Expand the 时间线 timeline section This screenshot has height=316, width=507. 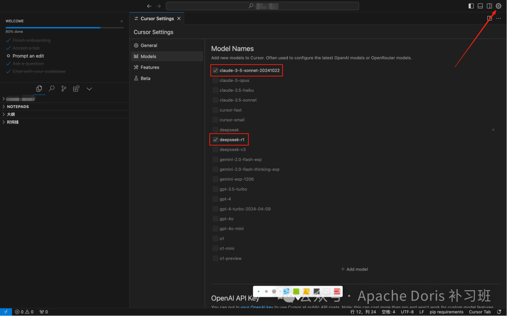pyautogui.click(x=65, y=122)
